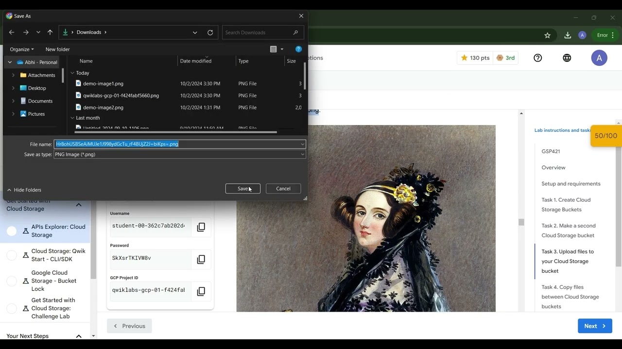Open Chrome Error menu button
Viewport: 622px width, 349px height.
pos(605,35)
